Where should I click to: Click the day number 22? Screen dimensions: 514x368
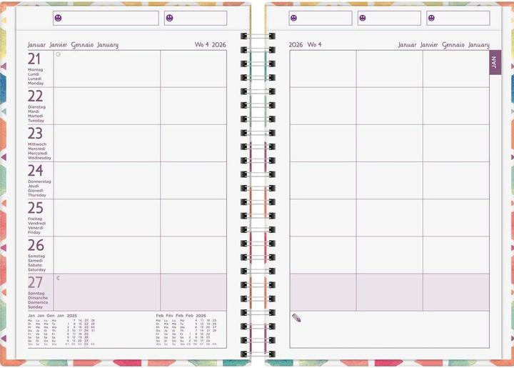tap(35, 96)
